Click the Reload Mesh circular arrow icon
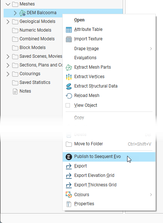Viewport: 163px width, 223px height. [x=69, y=96]
